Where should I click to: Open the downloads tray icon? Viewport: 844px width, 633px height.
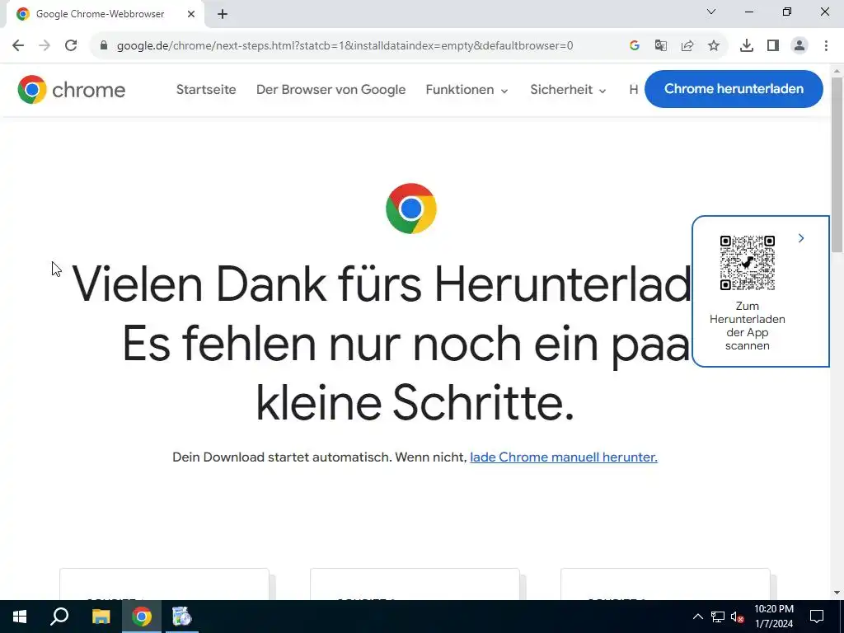(747, 46)
